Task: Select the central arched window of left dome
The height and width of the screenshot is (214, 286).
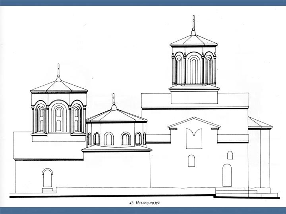Action: (58, 118)
